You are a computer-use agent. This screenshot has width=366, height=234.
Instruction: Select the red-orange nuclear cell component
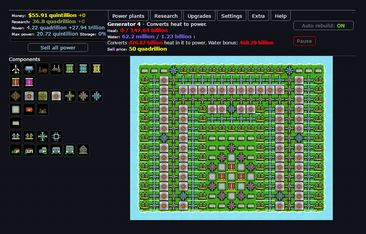(x=16, y=82)
